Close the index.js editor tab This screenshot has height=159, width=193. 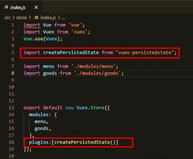point(36,7)
